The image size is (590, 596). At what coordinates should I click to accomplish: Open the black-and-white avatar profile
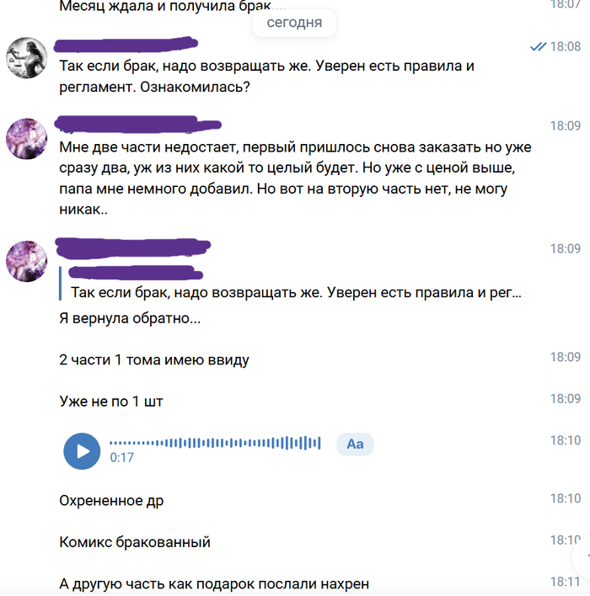(27, 58)
